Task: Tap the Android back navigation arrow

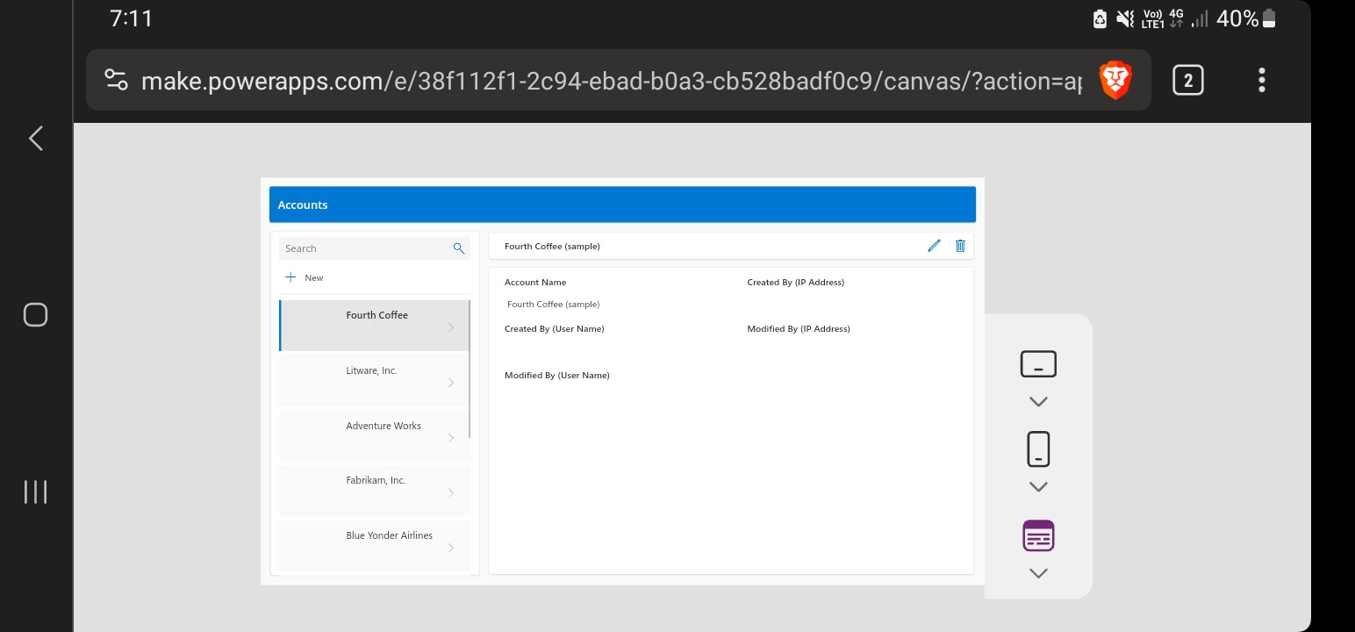Action: pos(35,138)
